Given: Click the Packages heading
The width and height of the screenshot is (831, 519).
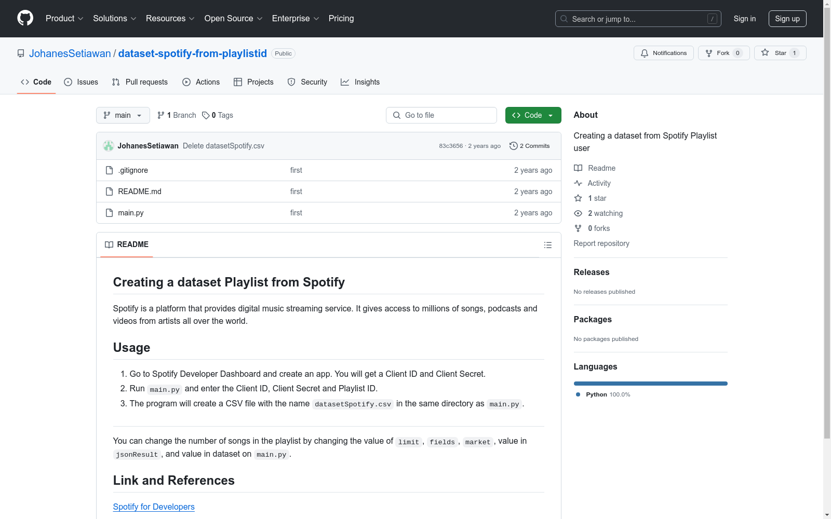Looking at the screenshot, I should (593, 319).
